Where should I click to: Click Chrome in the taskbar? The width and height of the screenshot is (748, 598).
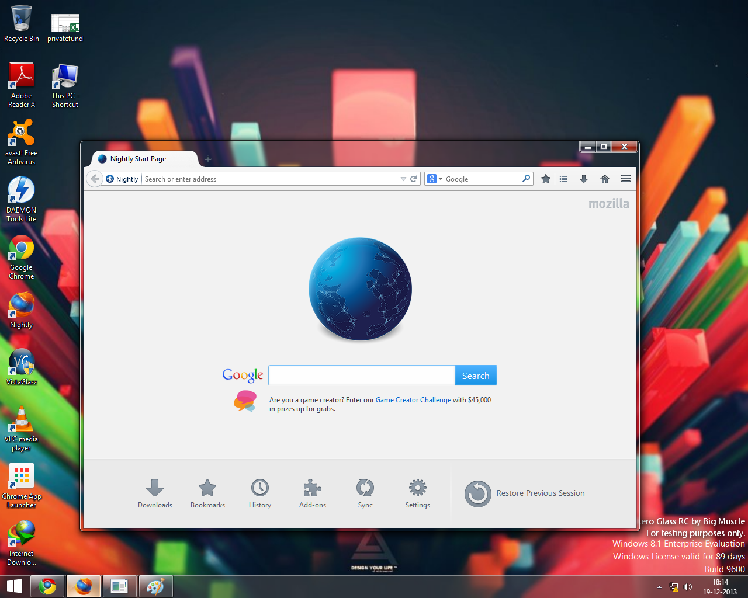[x=48, y=586]
